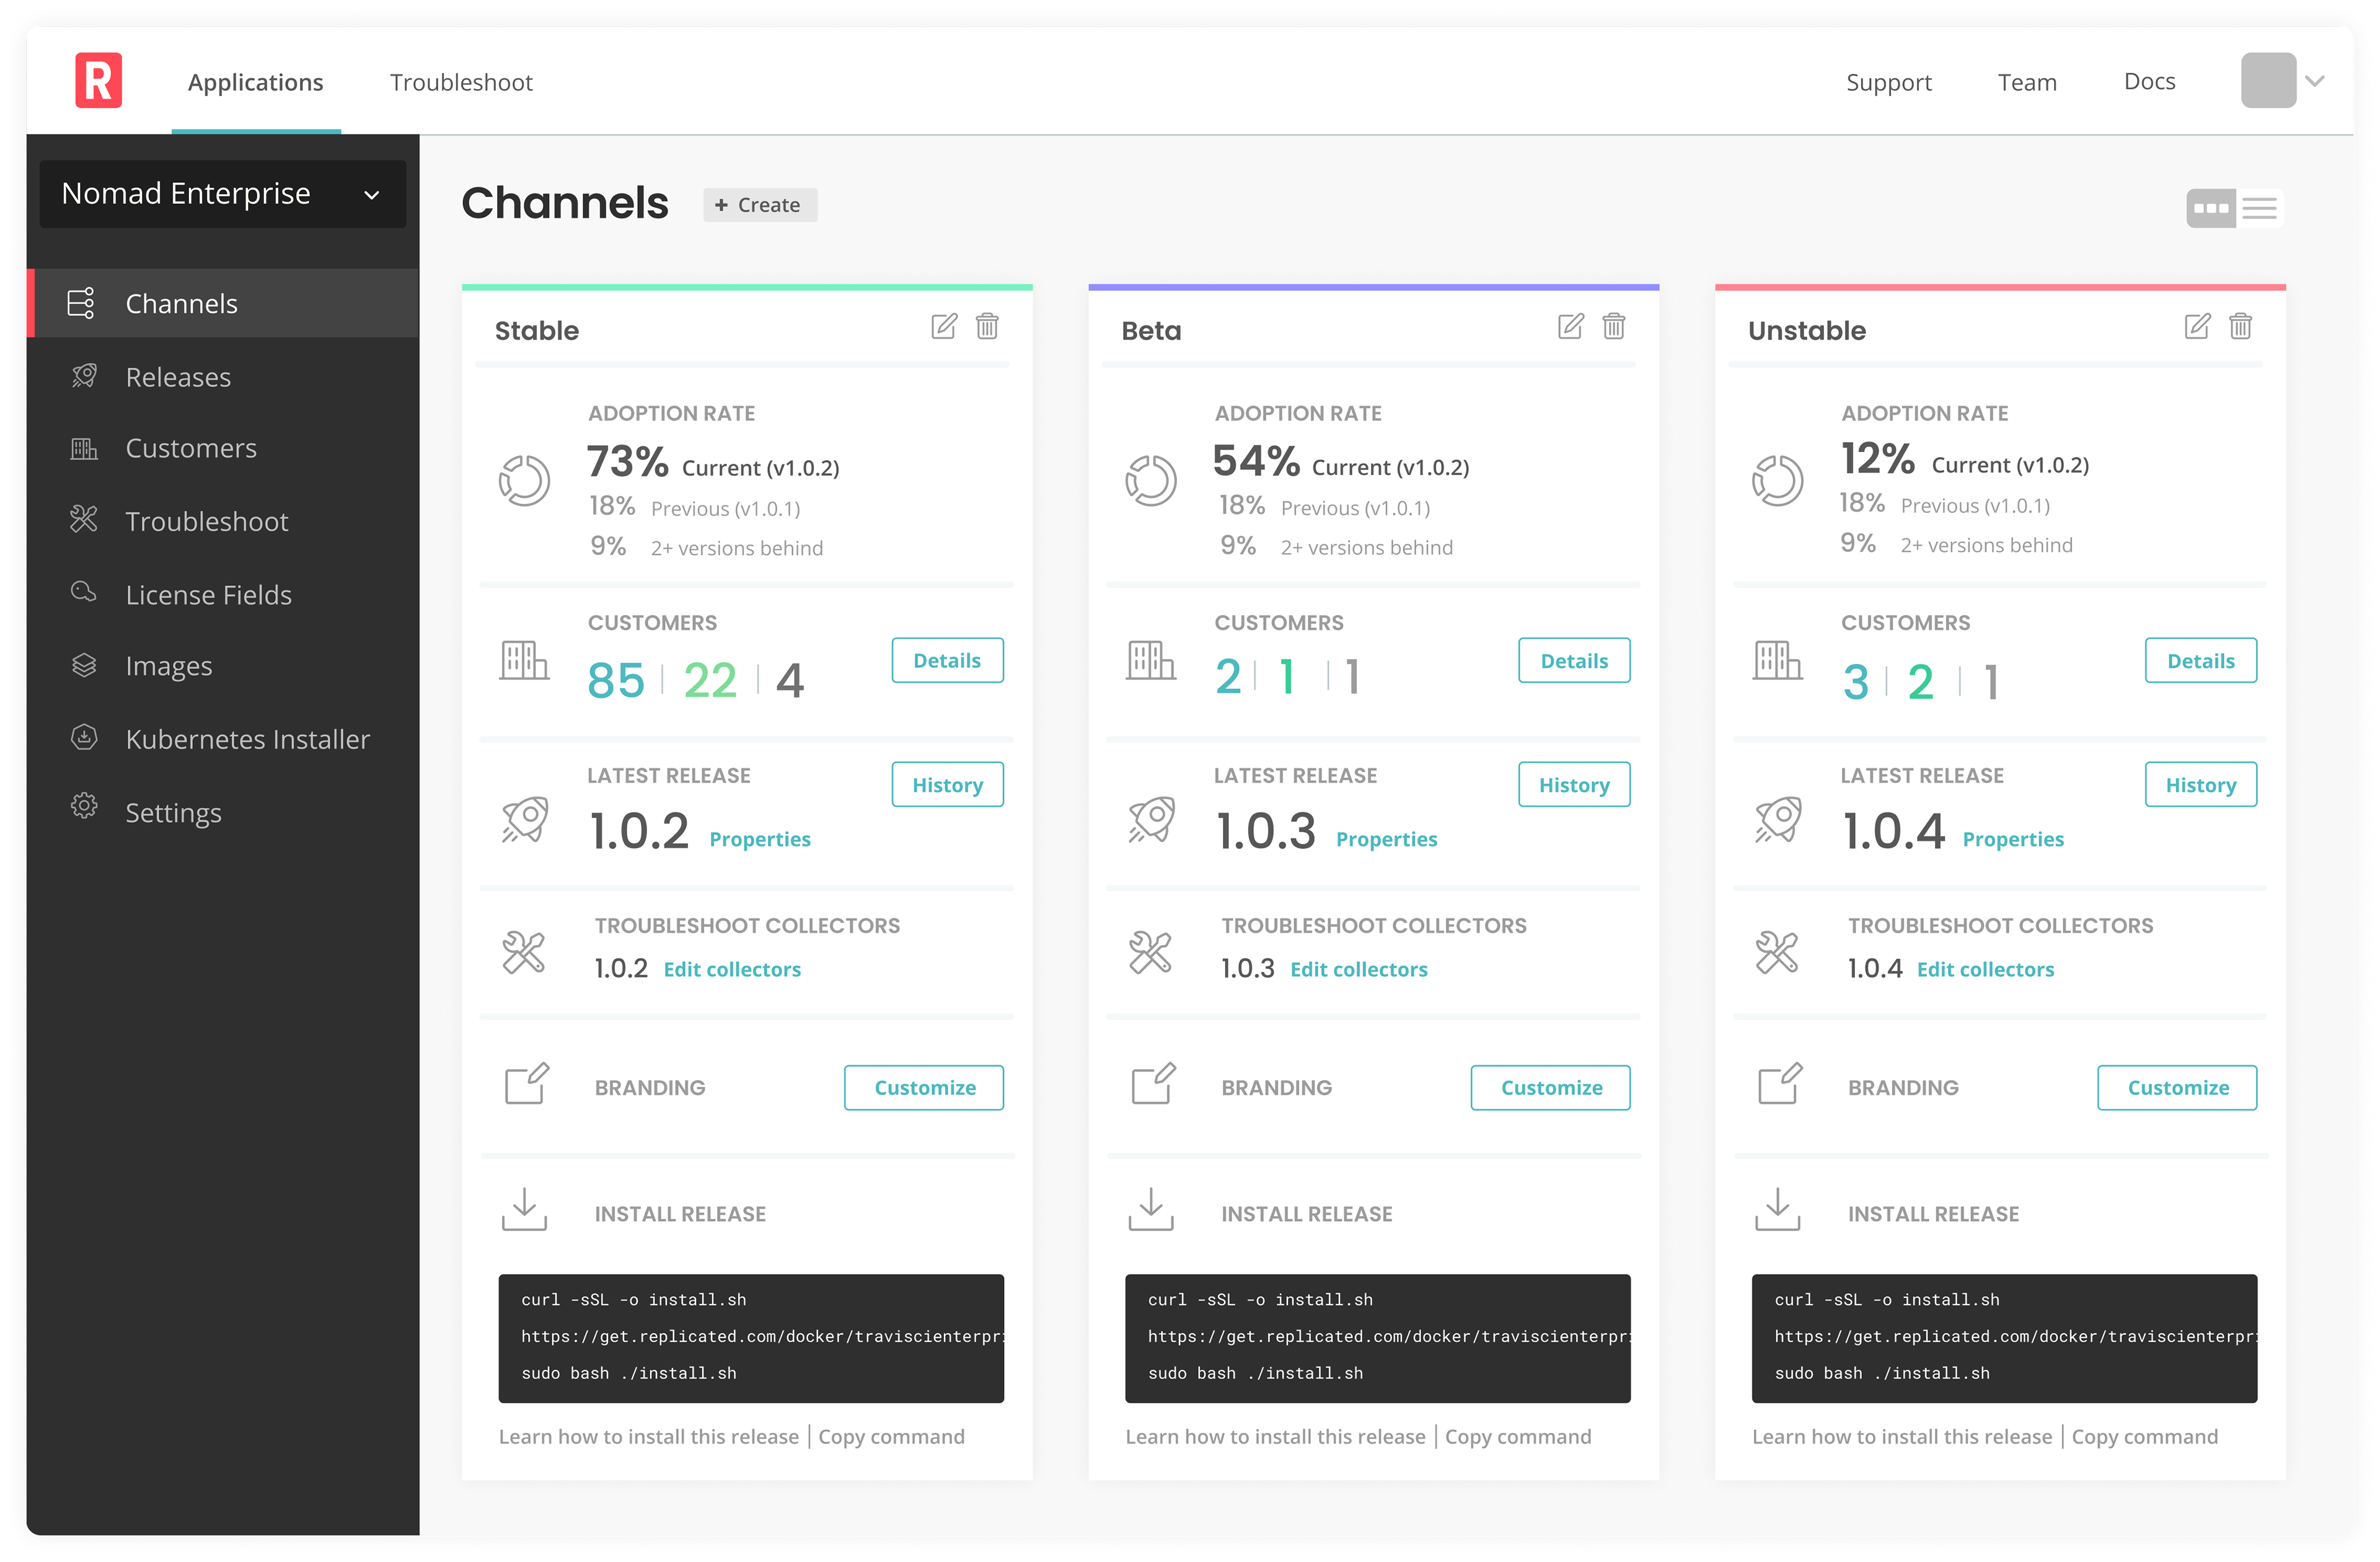The width and height of the screenshot is (2380, 1562).
Task: Edit collectors for Stable 1.0.2
Action: coord(732,970)
